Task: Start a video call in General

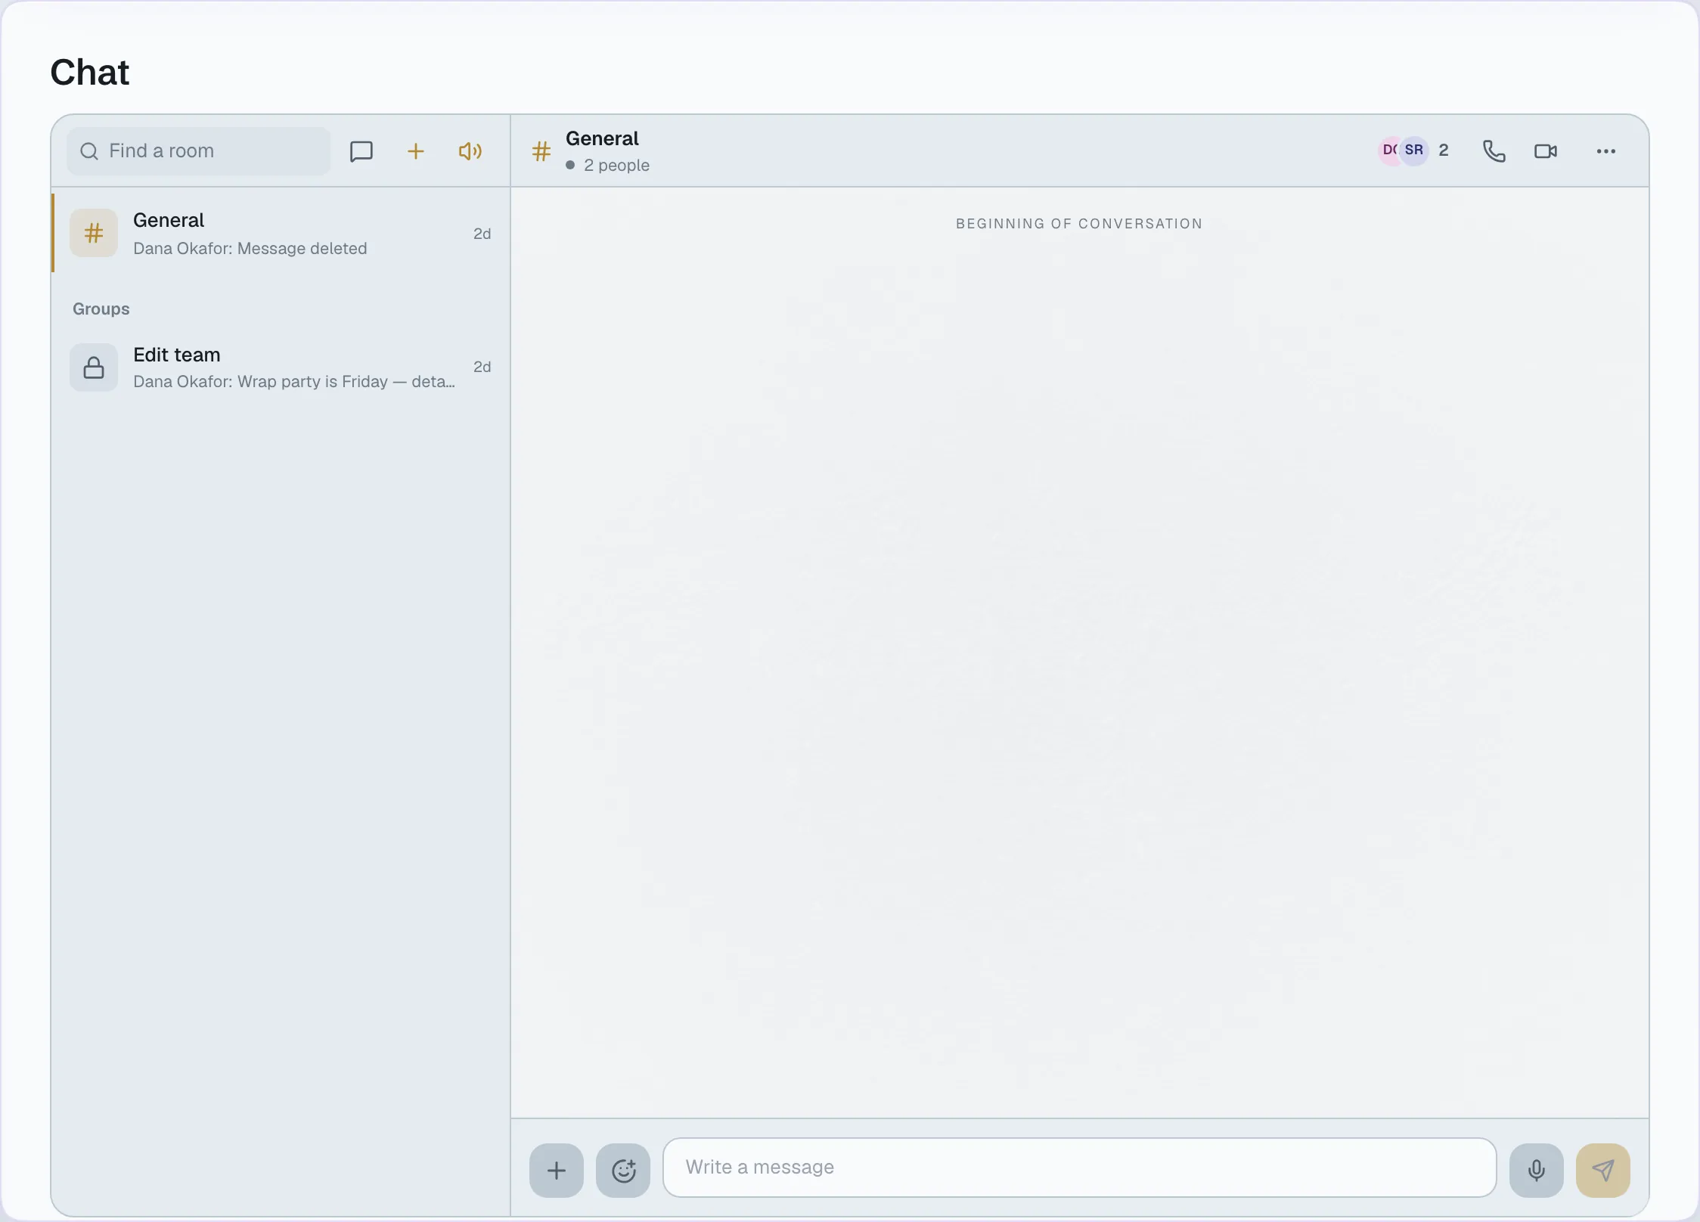Action: [1546, 151]
